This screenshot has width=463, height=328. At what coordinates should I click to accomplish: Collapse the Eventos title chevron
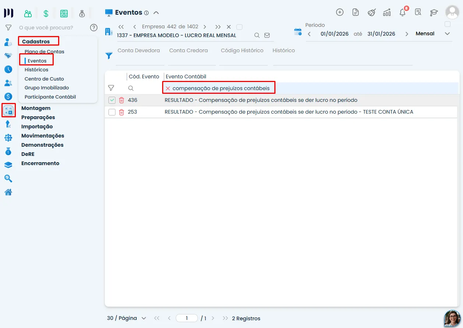tap(156, 13)
